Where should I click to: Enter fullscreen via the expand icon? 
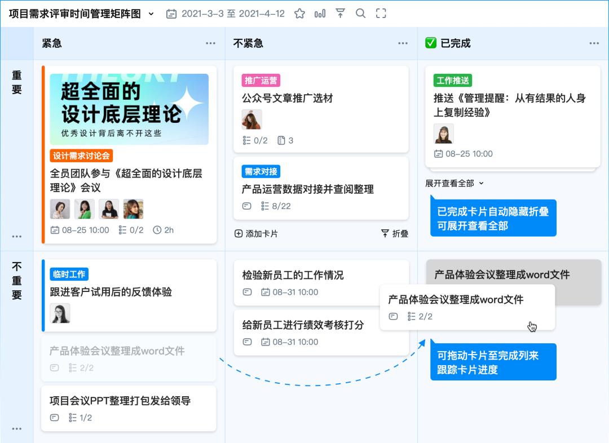381,12
